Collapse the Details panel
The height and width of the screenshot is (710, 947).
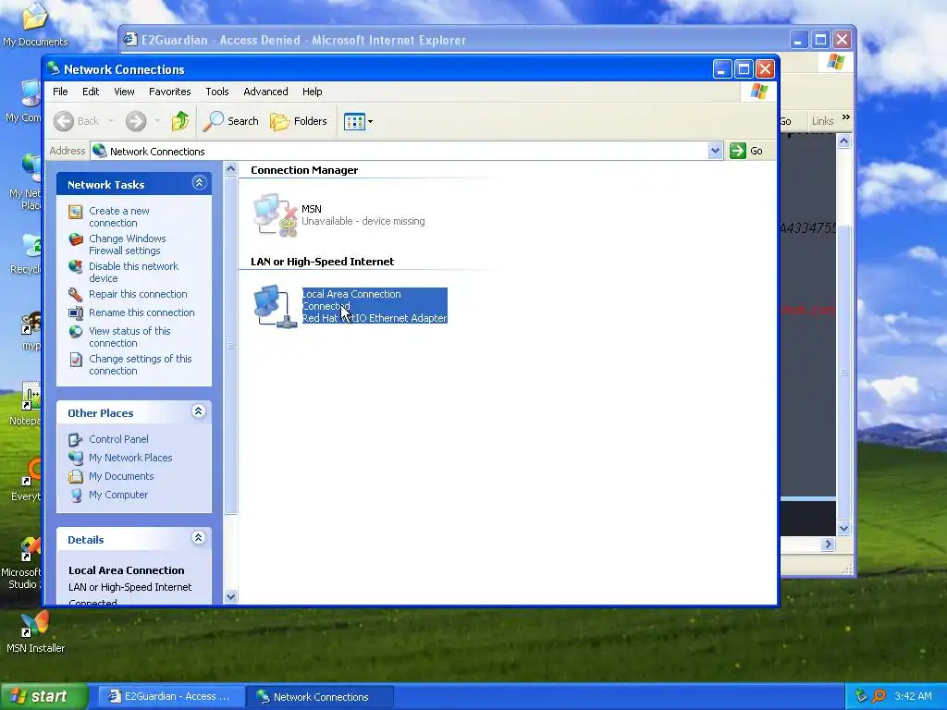point(198,538)
